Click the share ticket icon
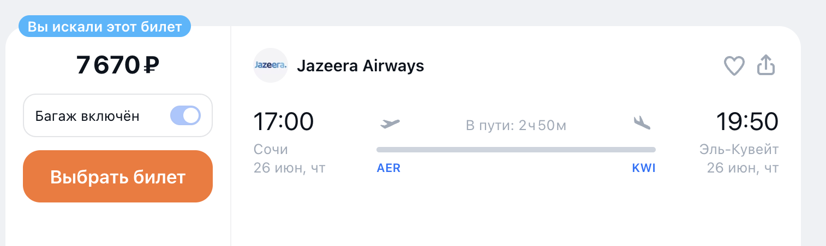 [766, 66]
